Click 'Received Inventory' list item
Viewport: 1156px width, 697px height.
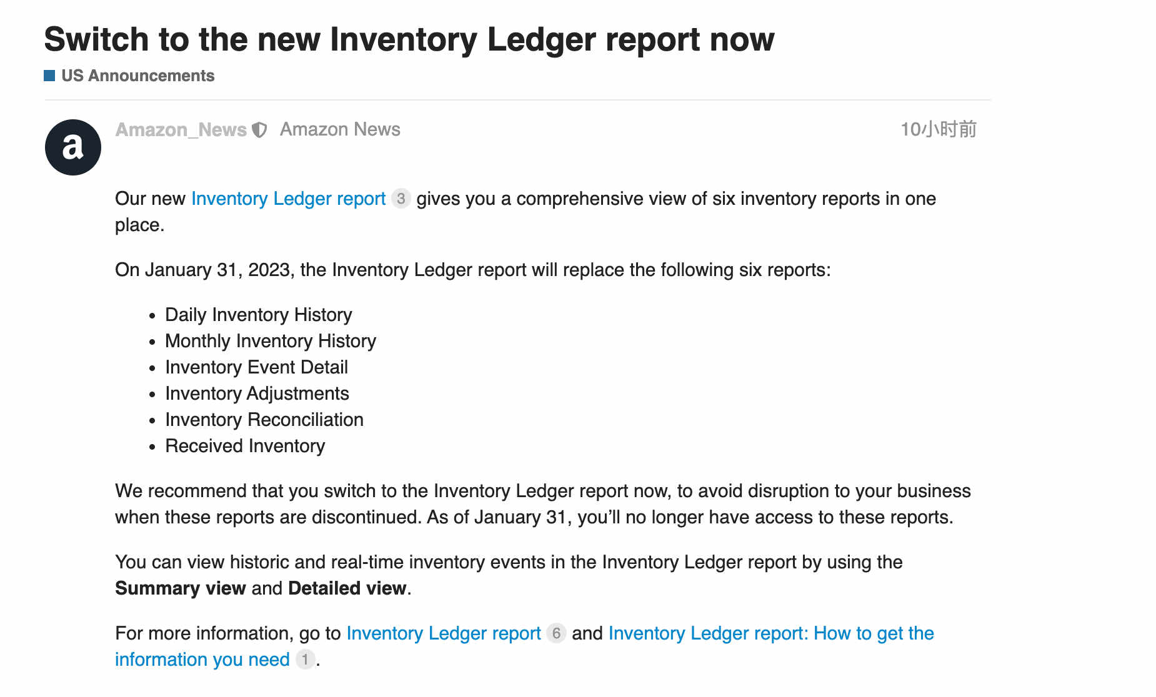point(245,446)
